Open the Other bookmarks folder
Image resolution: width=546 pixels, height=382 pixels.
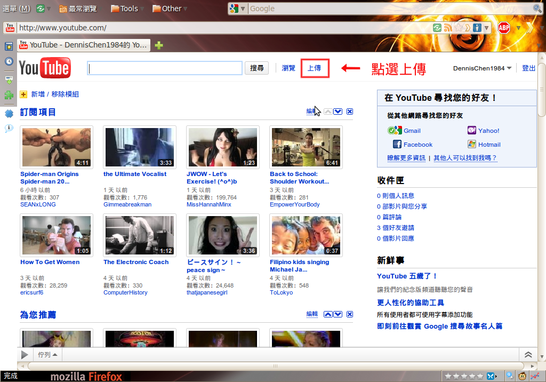pos(167,9)
